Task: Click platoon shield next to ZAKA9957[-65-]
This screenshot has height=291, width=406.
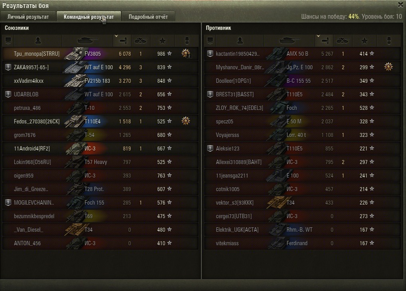Action: 8,67
